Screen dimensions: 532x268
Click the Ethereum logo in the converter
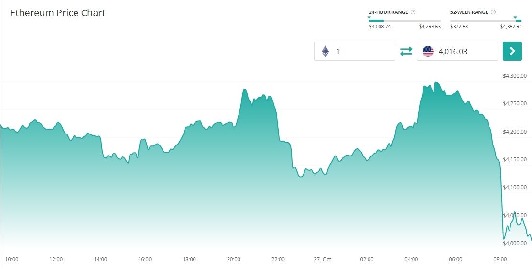[325, 51]
